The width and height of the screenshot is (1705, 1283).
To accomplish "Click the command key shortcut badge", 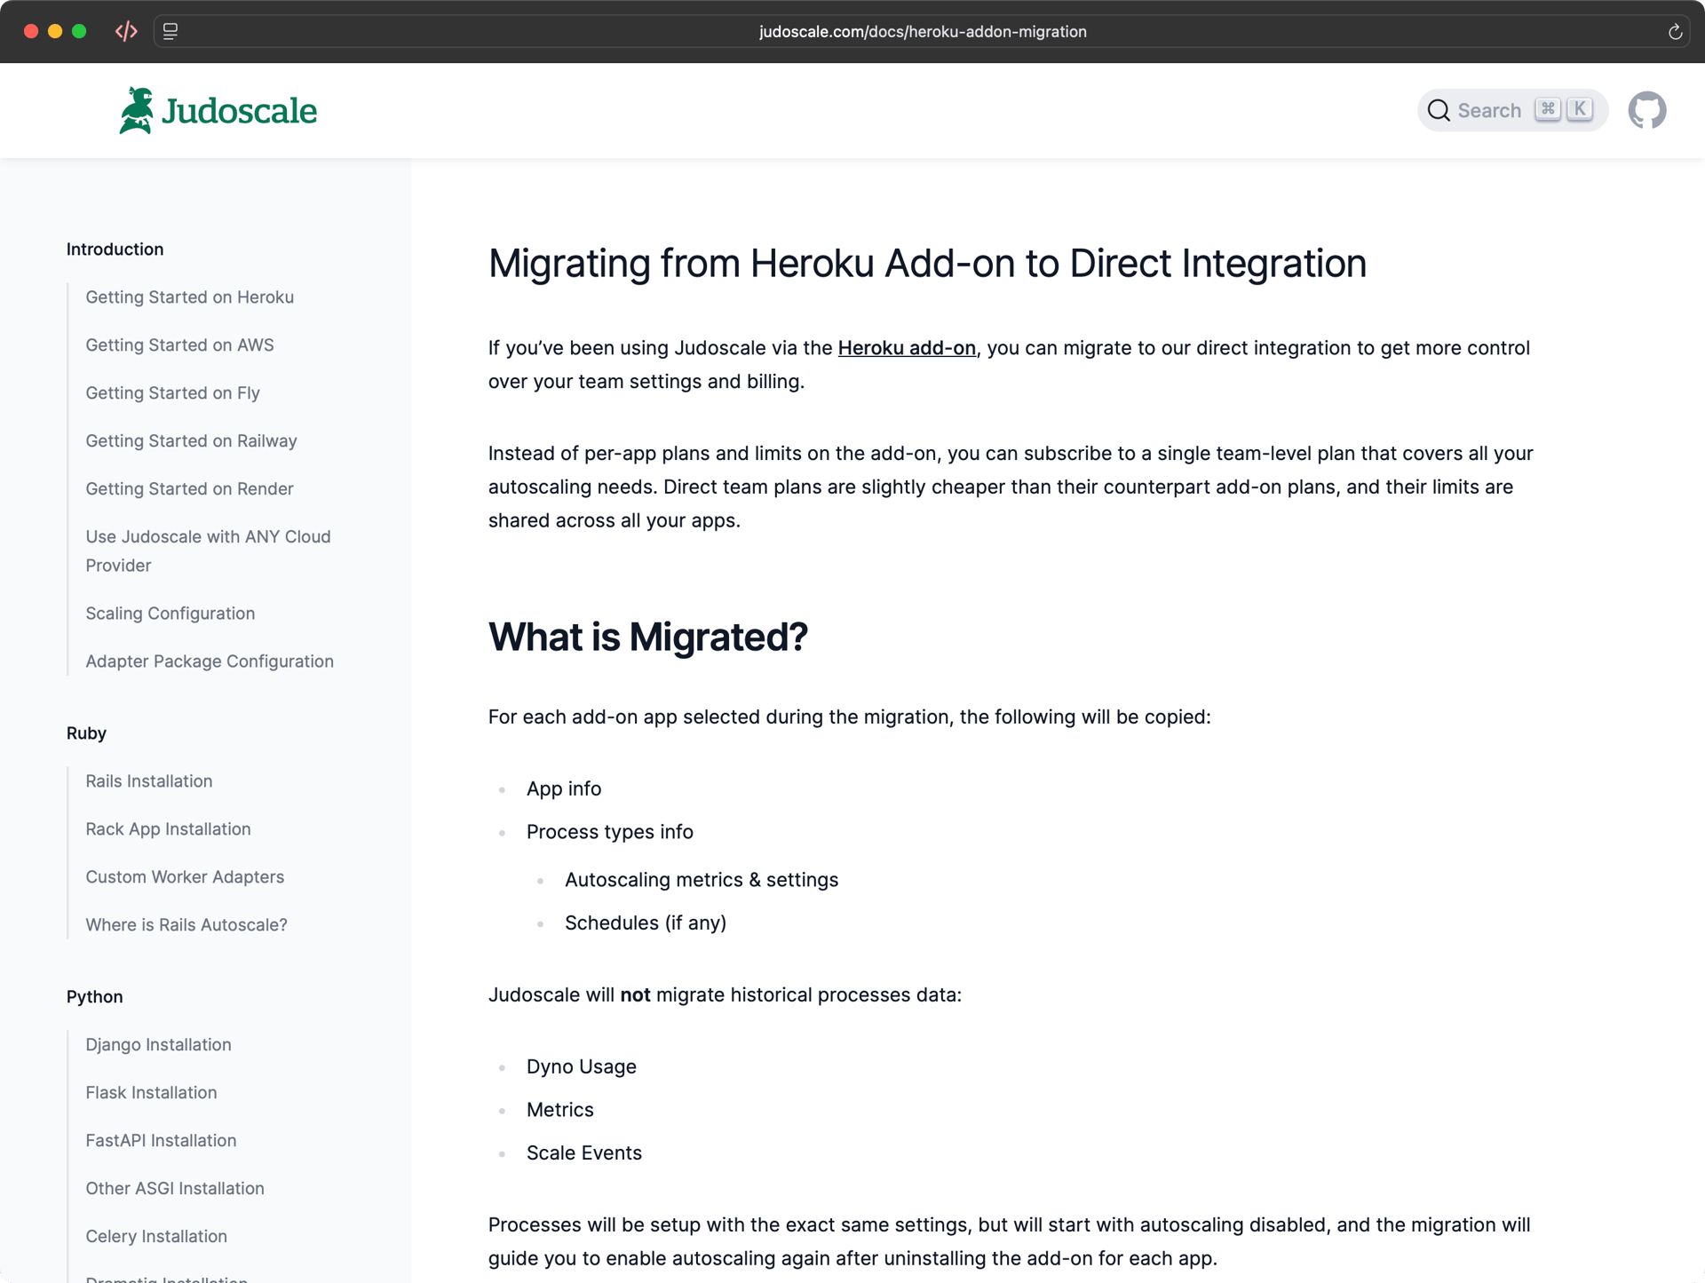I will [x=1548, y=109].
